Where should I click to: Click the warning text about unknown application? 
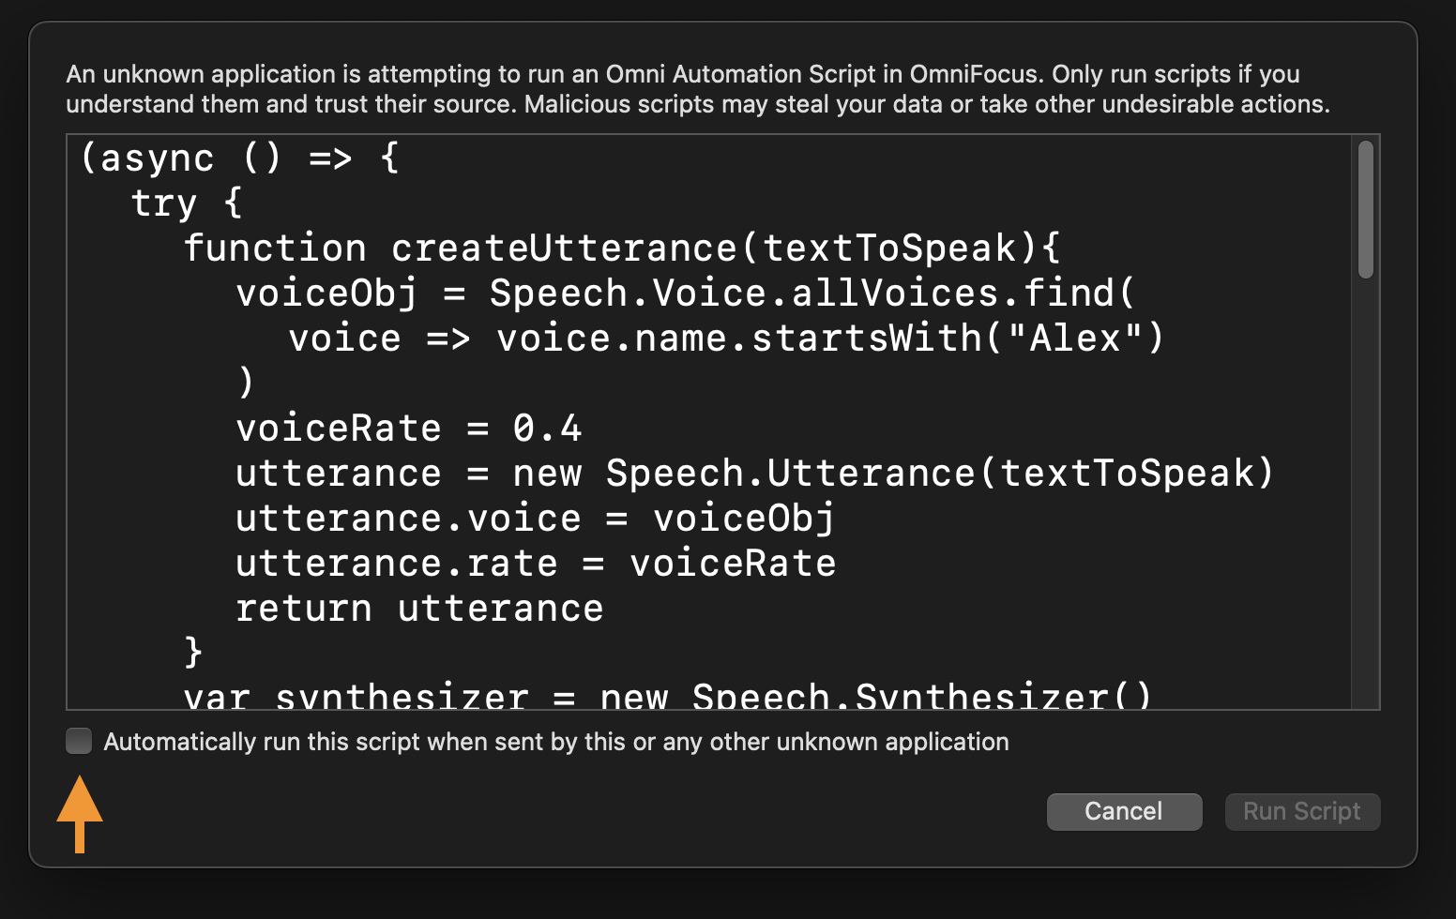pyautogui.click(x=698, y=89)
